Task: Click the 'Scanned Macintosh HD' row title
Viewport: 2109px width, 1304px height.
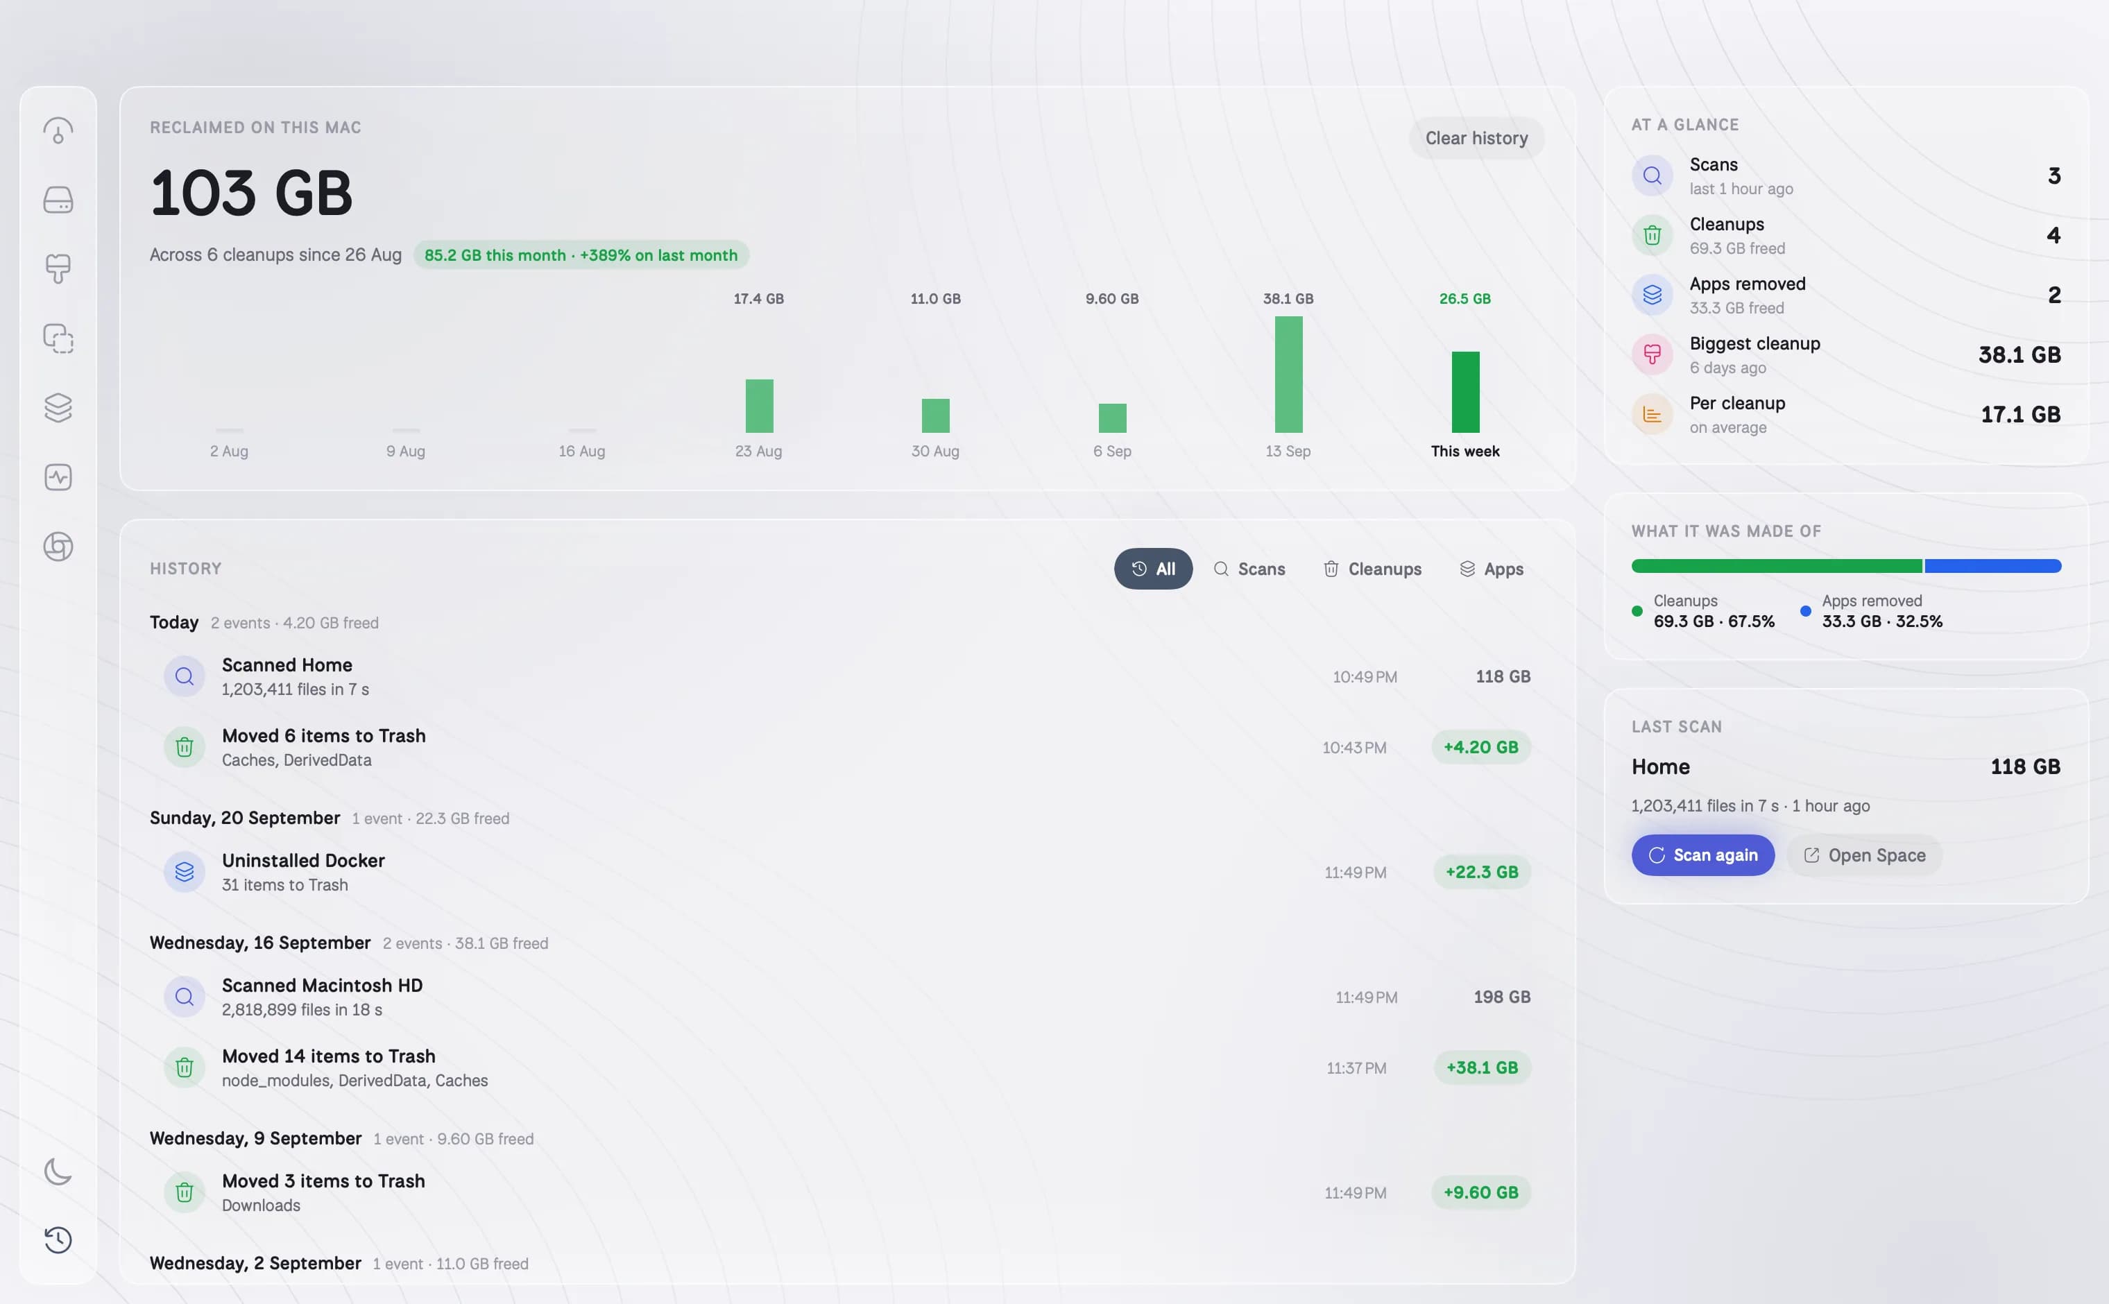Action: point(322,986)
